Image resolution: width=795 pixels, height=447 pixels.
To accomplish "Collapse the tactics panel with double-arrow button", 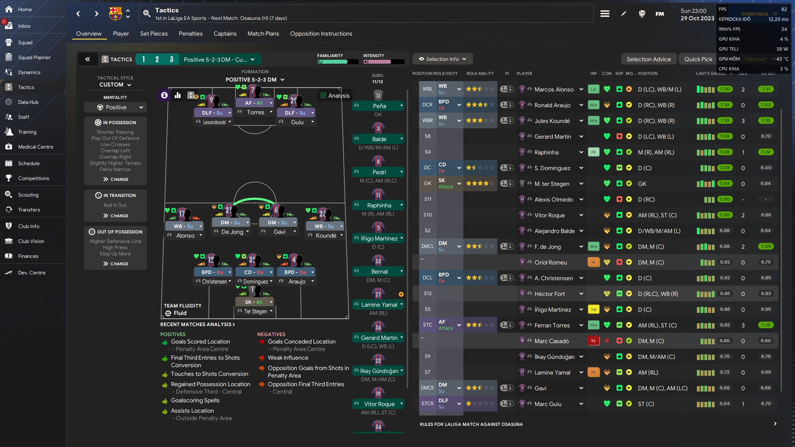I will click(x=88, y=59).
